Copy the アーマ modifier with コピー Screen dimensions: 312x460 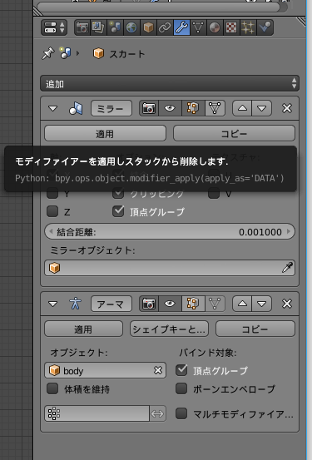click(x=255, y=329)
